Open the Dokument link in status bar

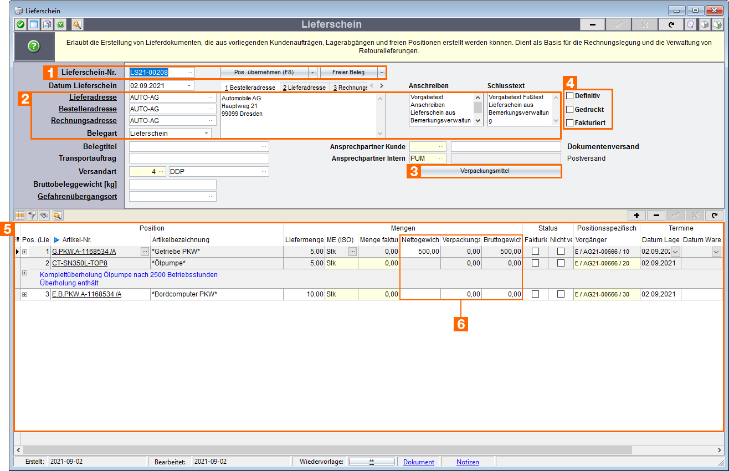coord(419,462)
